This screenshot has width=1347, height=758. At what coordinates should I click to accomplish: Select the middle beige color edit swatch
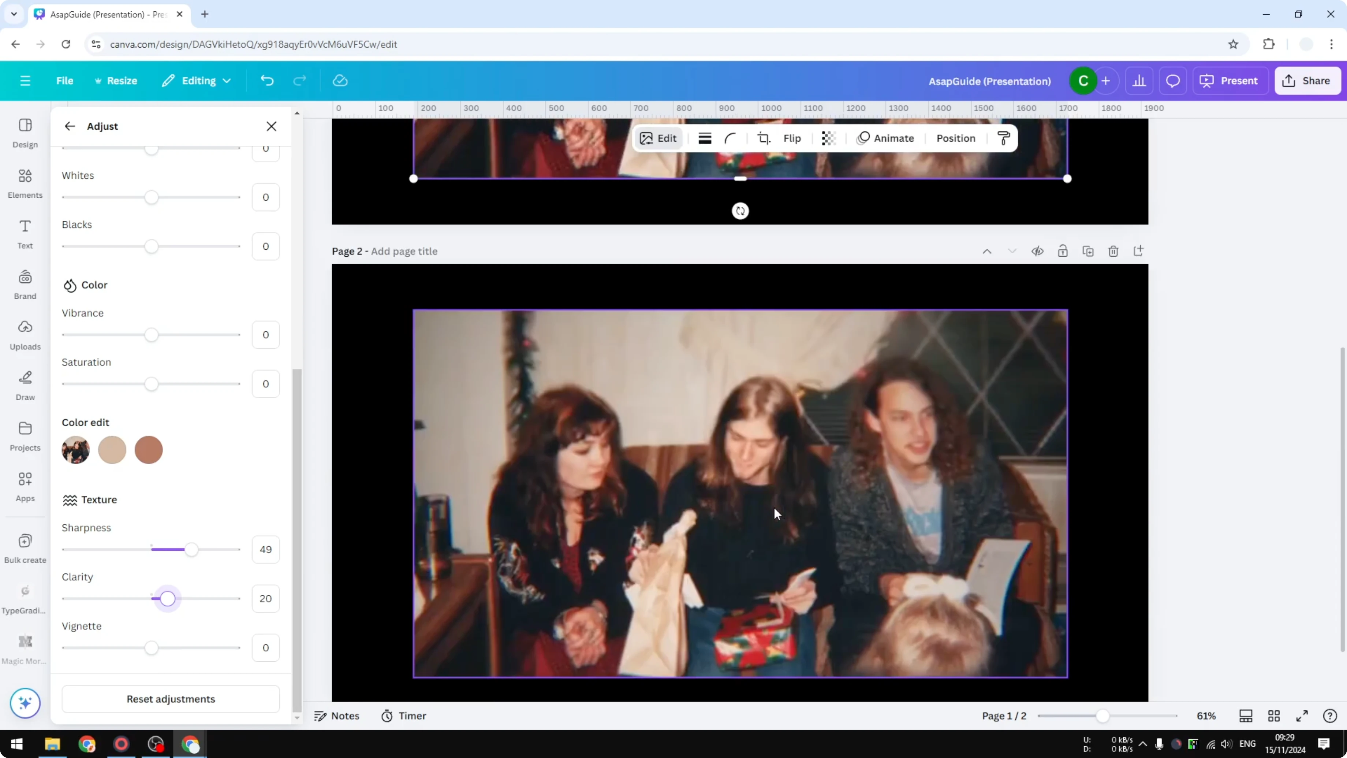click(x=112, y=450)
